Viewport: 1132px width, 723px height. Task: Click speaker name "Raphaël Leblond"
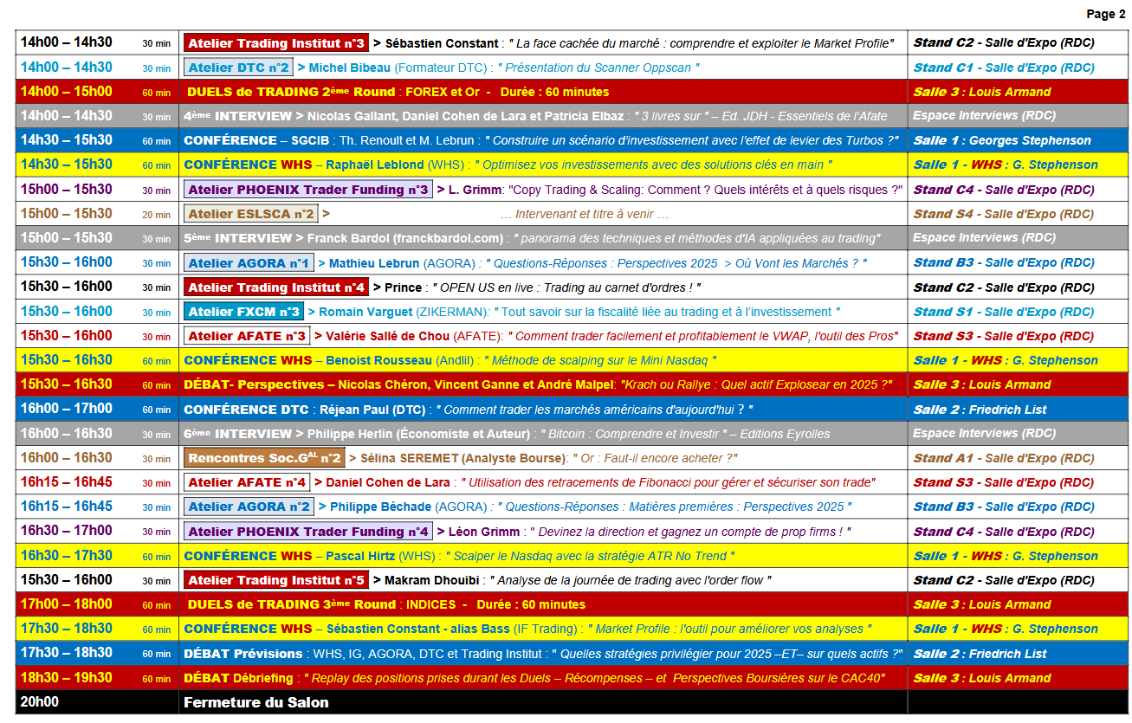point(375,165)
